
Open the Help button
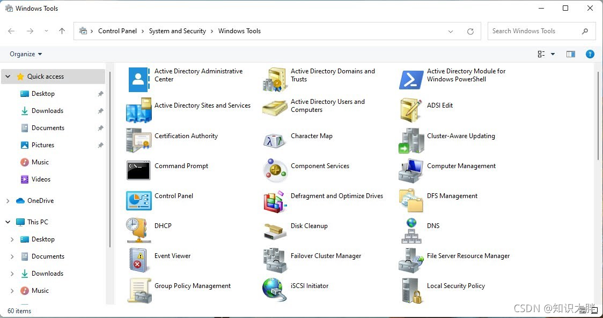[x=590, y=54]
